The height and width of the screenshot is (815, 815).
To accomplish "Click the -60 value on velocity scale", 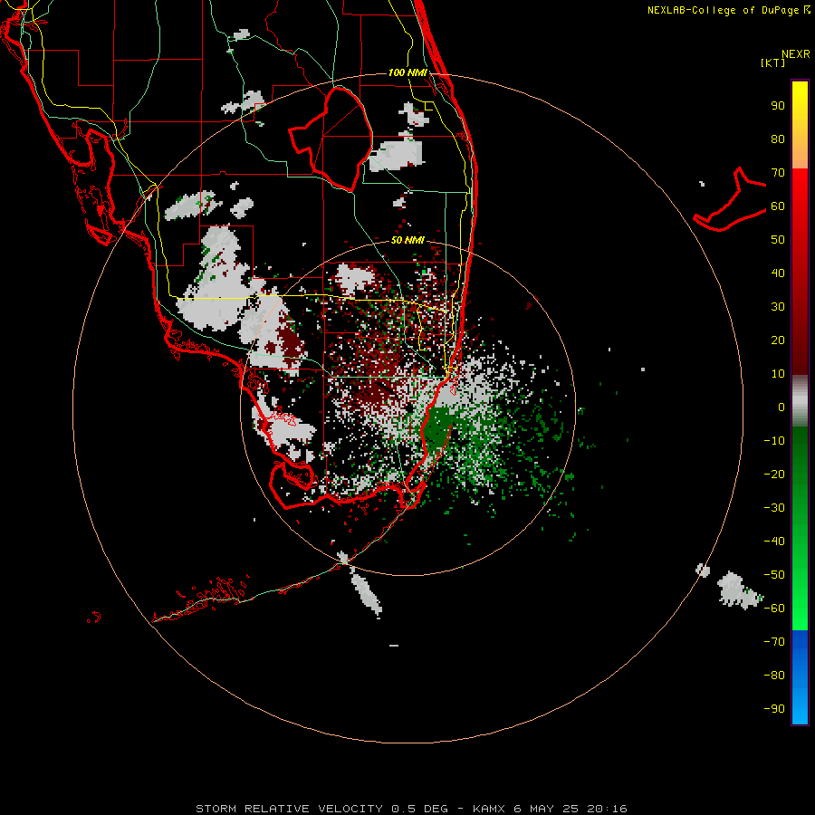I will click(x=774, y=609).
